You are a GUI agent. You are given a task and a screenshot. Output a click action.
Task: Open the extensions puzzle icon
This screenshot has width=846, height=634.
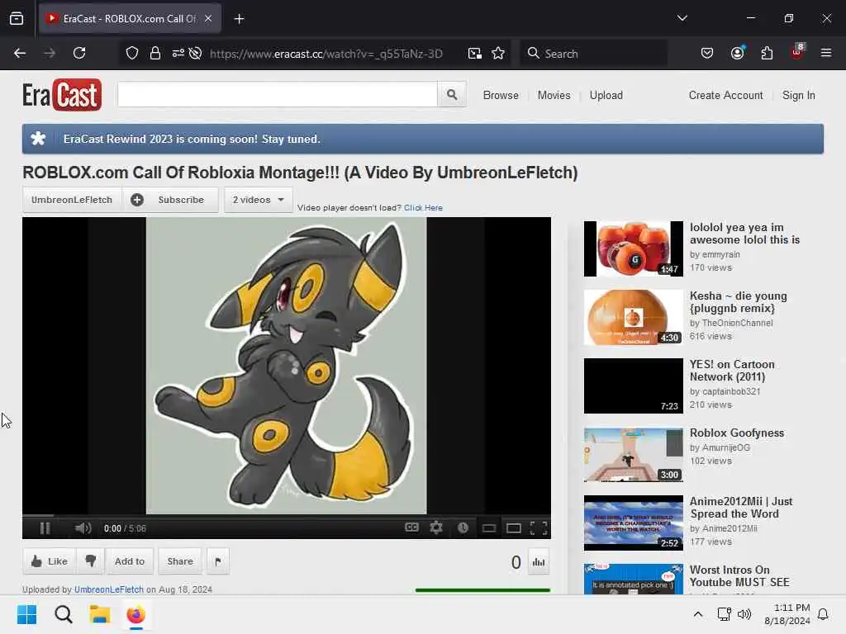tap(767, 53)
